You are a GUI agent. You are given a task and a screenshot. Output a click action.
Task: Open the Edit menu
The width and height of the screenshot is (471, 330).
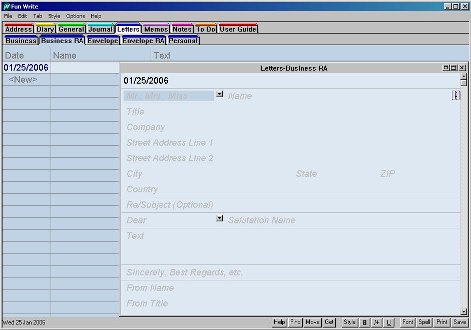pos(23,16)
